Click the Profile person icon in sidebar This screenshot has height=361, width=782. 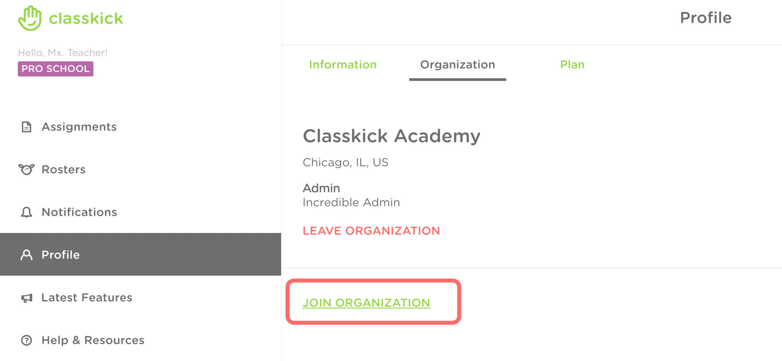click(27, 255)
